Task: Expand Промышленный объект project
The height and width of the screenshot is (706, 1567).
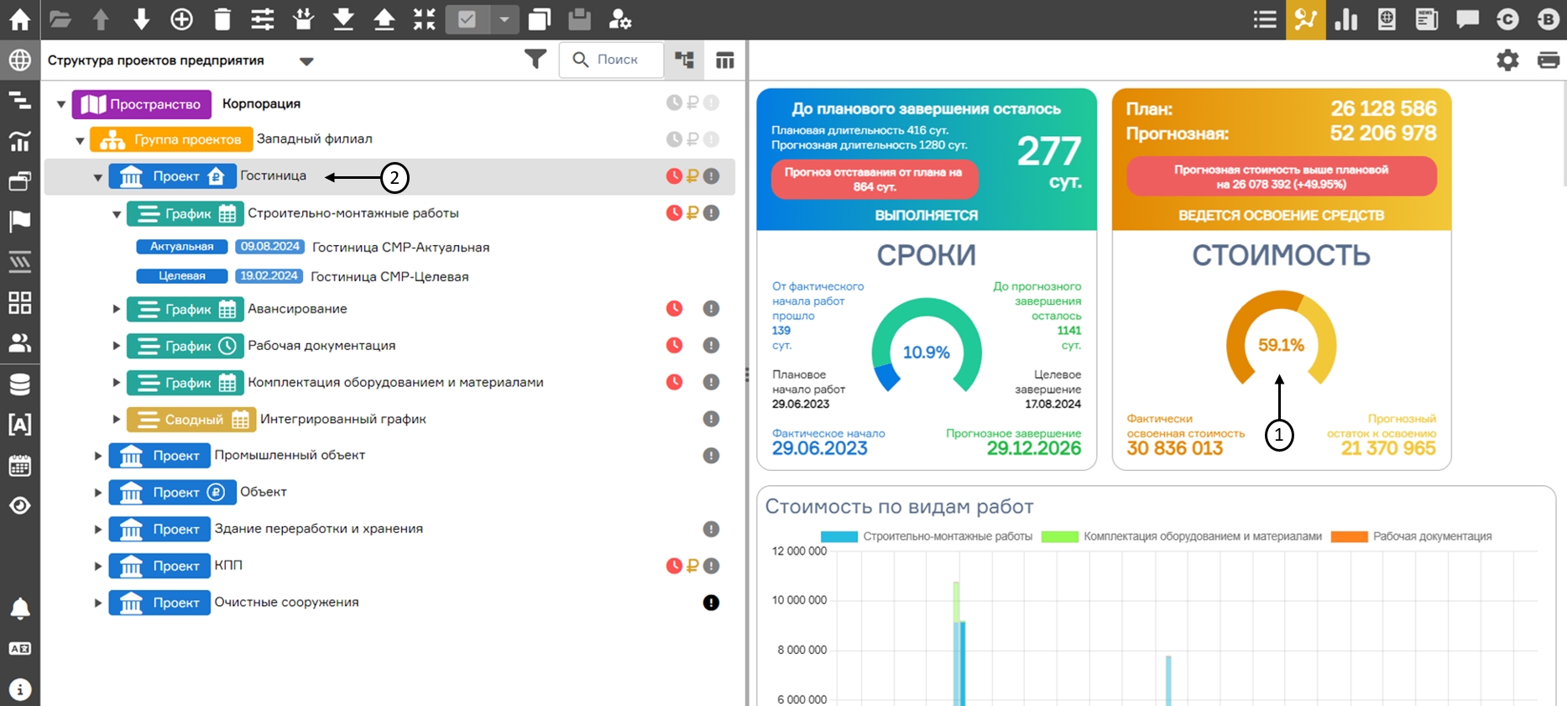Action: tap(98, 456)
